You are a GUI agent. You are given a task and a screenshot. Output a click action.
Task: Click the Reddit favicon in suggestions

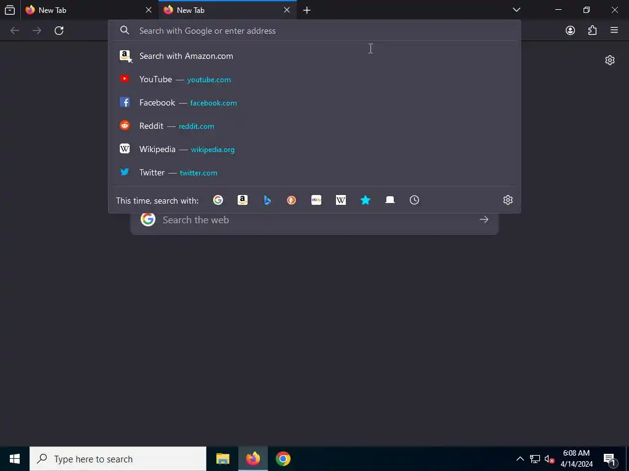click(x=125, y=125)
